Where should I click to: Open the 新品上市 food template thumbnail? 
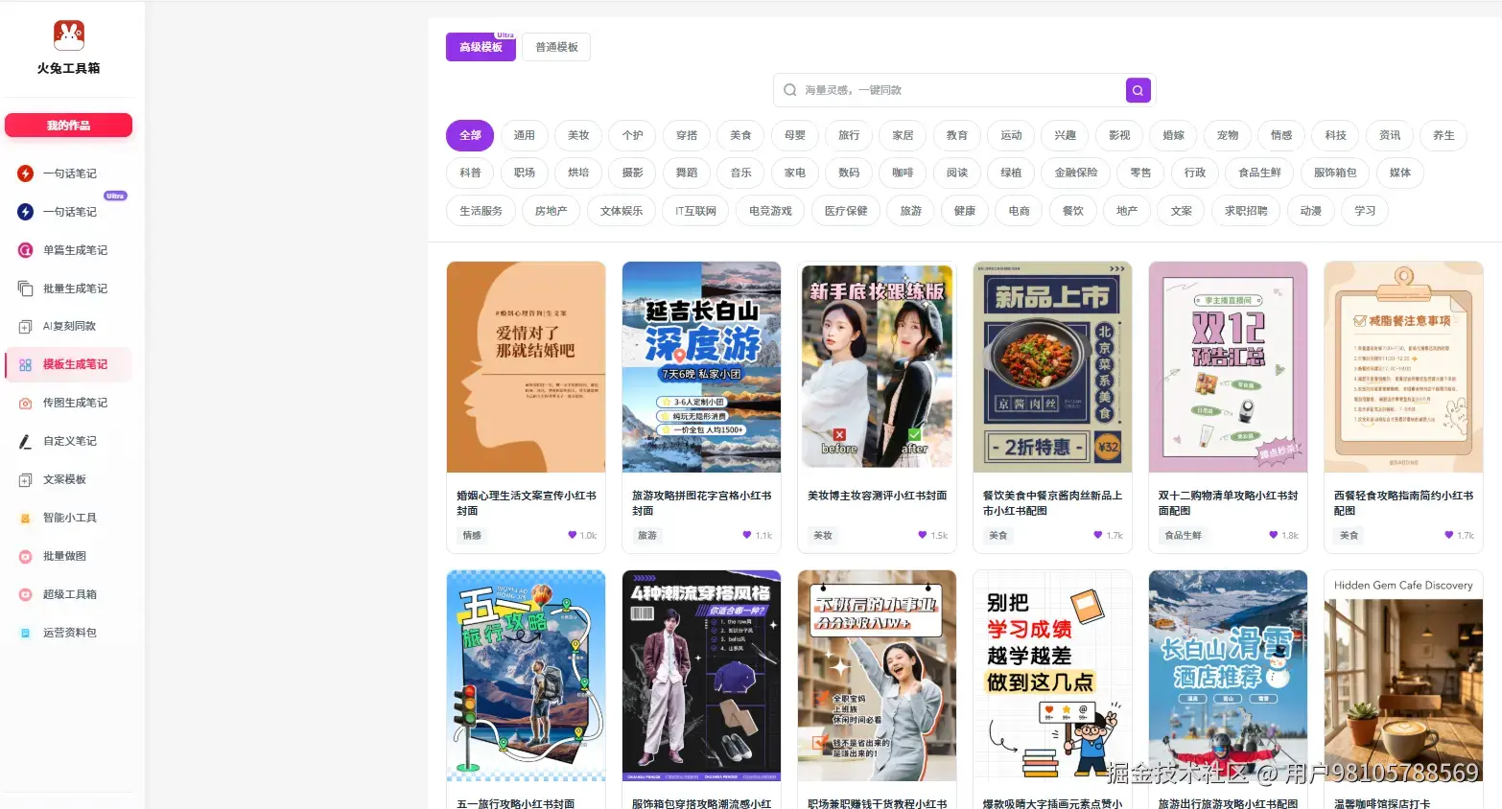click(1052, 367)
